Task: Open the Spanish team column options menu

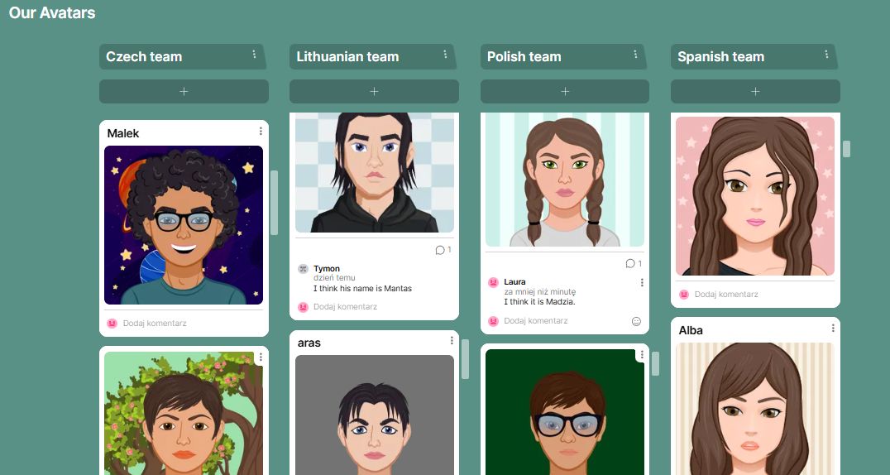Action: point(825,55)
